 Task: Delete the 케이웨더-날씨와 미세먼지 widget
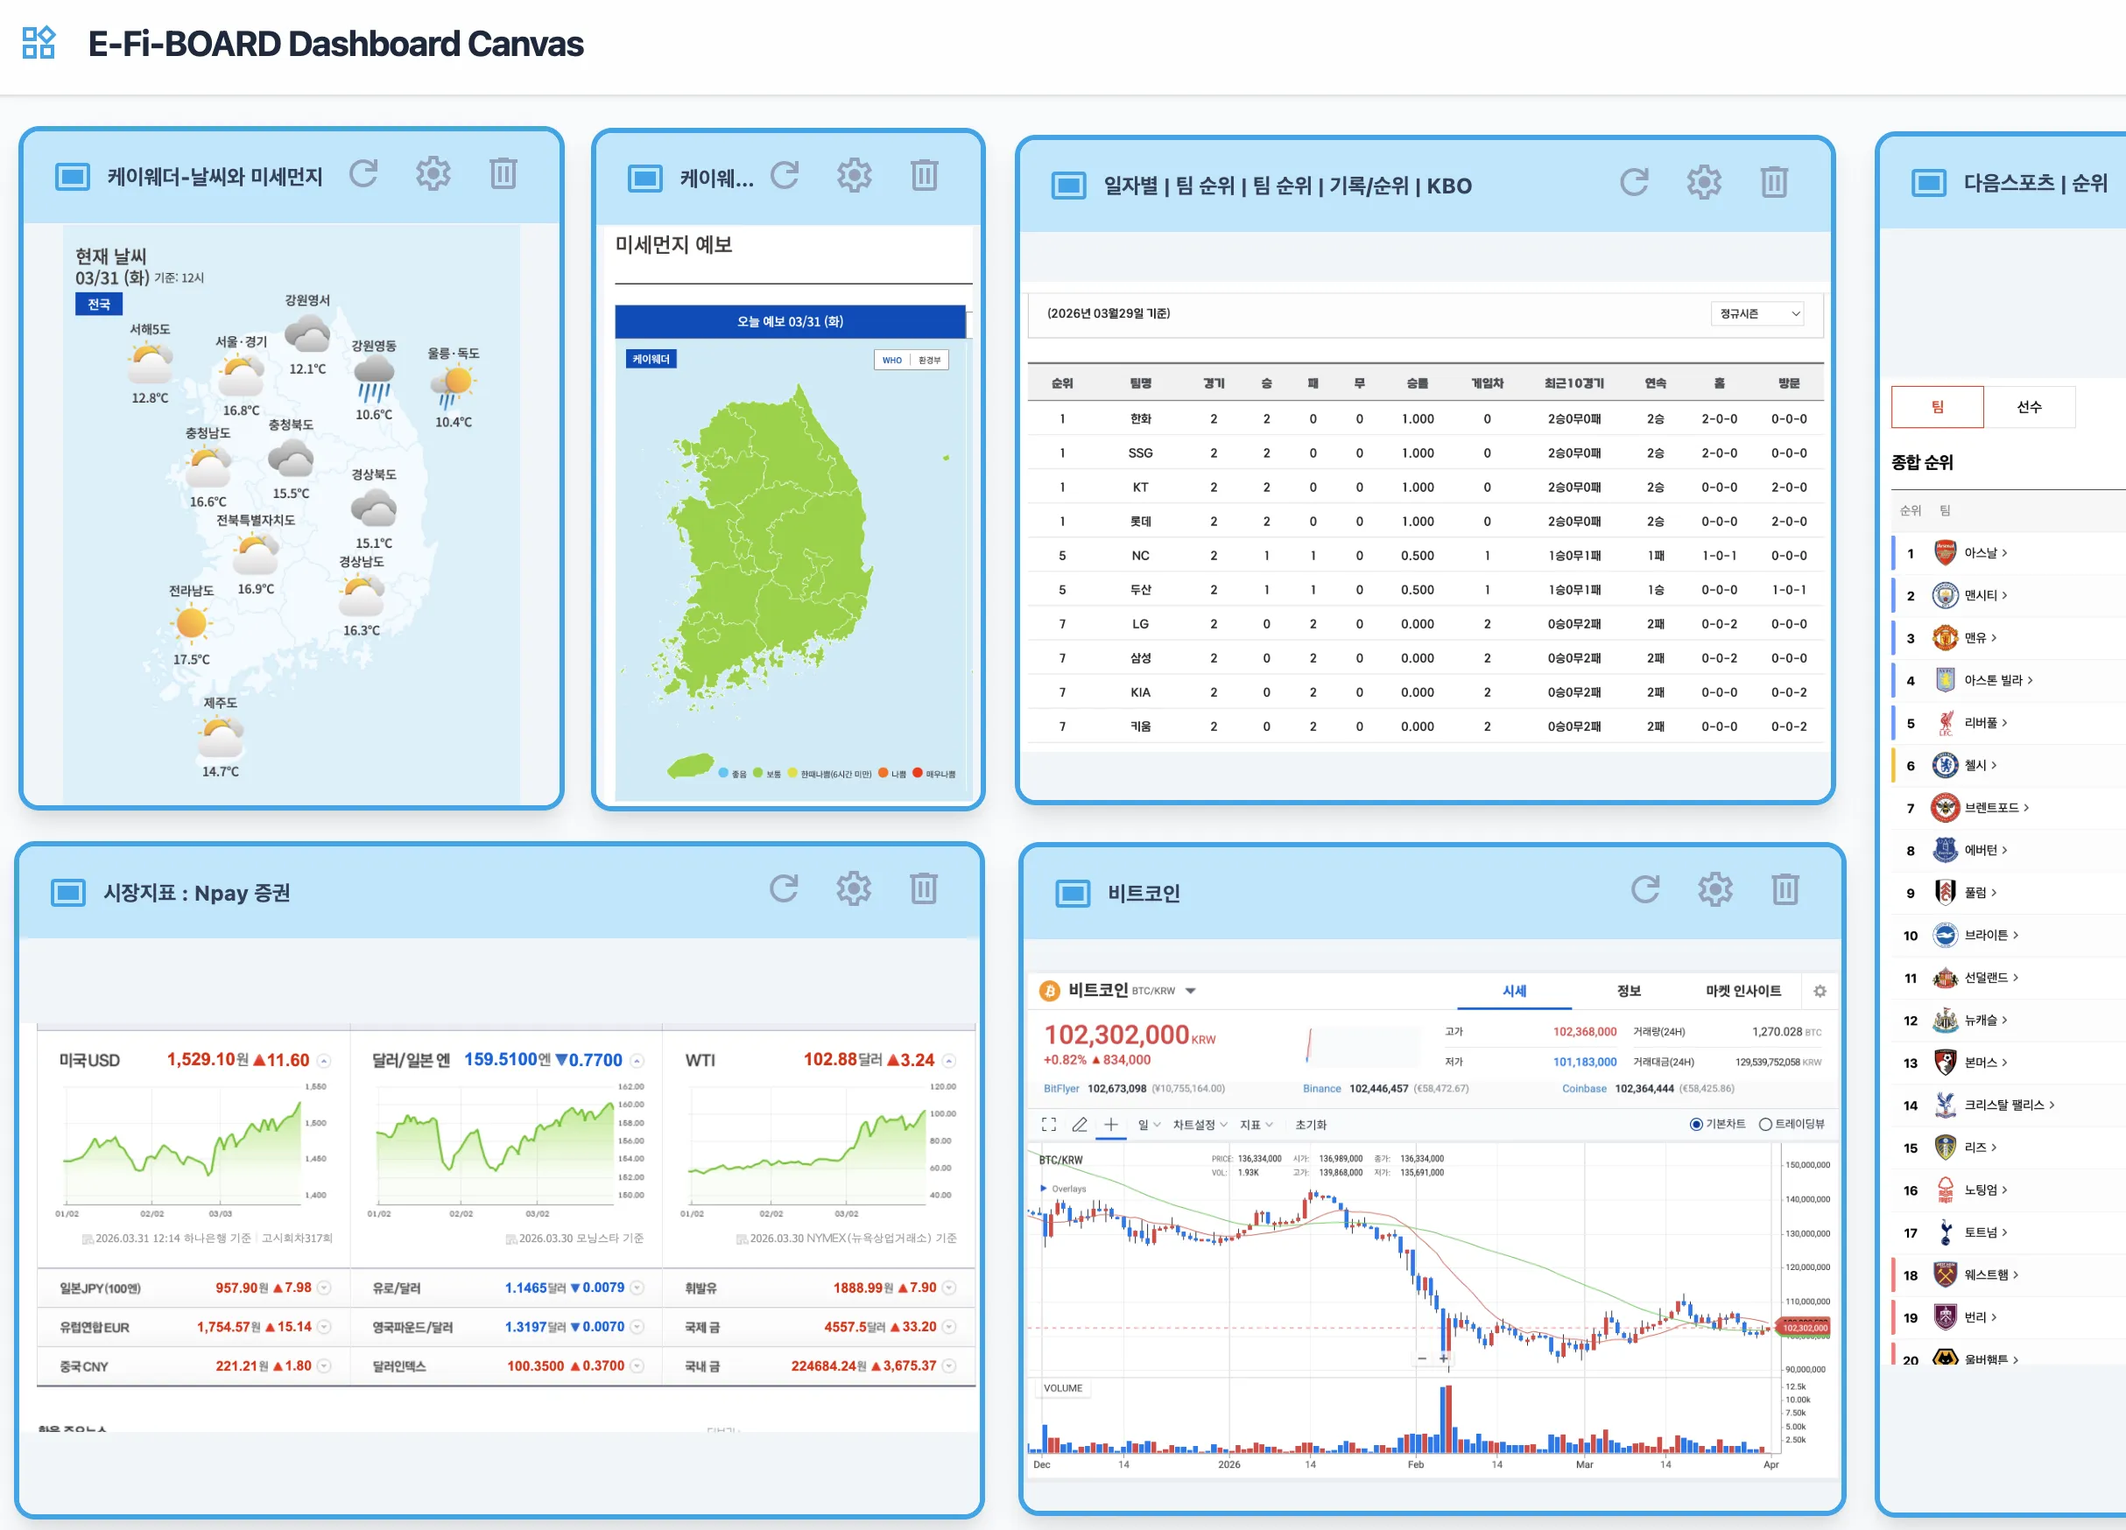503,173
